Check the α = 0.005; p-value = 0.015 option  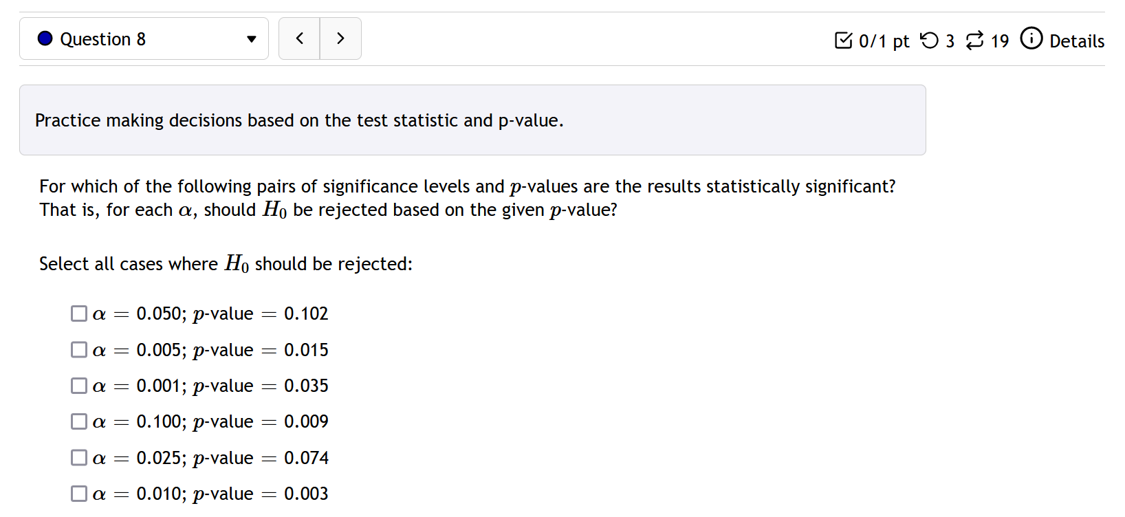click(79, 350)
